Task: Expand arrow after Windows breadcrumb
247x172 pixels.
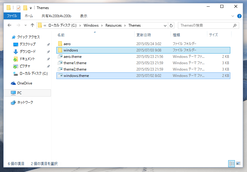Action: click(102, 25)
